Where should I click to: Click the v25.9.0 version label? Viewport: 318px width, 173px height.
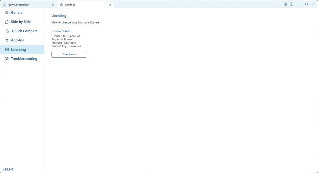[x=8, y=170]
